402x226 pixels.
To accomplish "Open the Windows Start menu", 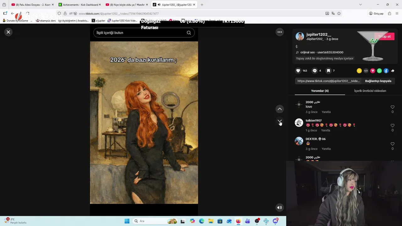I will pos(127,221).
